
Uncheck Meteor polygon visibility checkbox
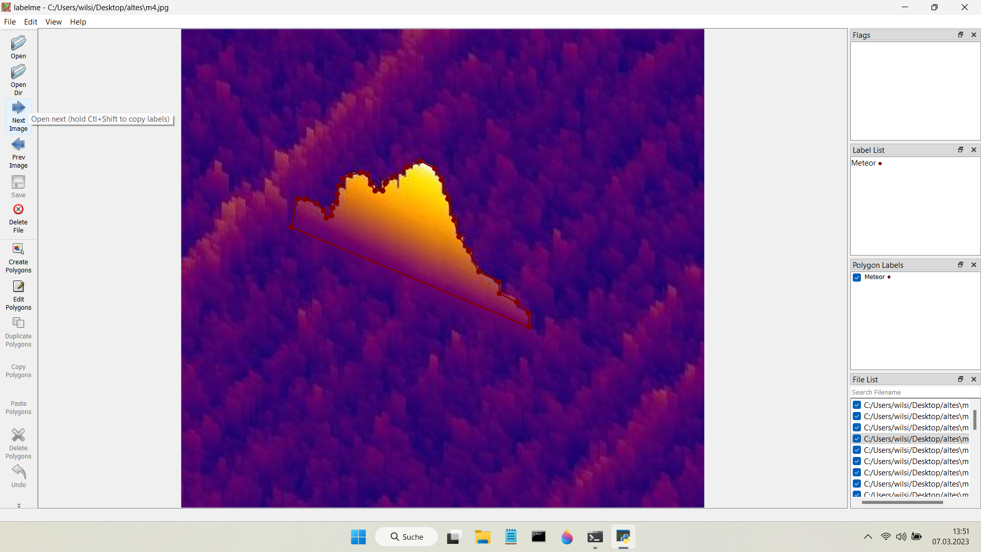coord(857,278)
